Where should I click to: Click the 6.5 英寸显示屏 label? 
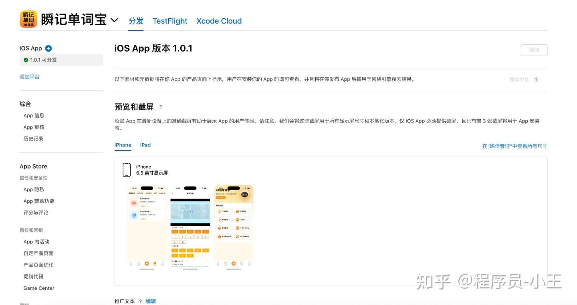point(152,173)
